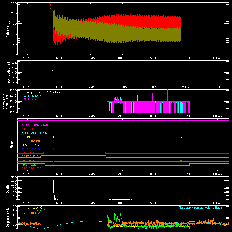Click the 07:15 label under modulation plot
232x232 pixels.
(x=27, y=116)
